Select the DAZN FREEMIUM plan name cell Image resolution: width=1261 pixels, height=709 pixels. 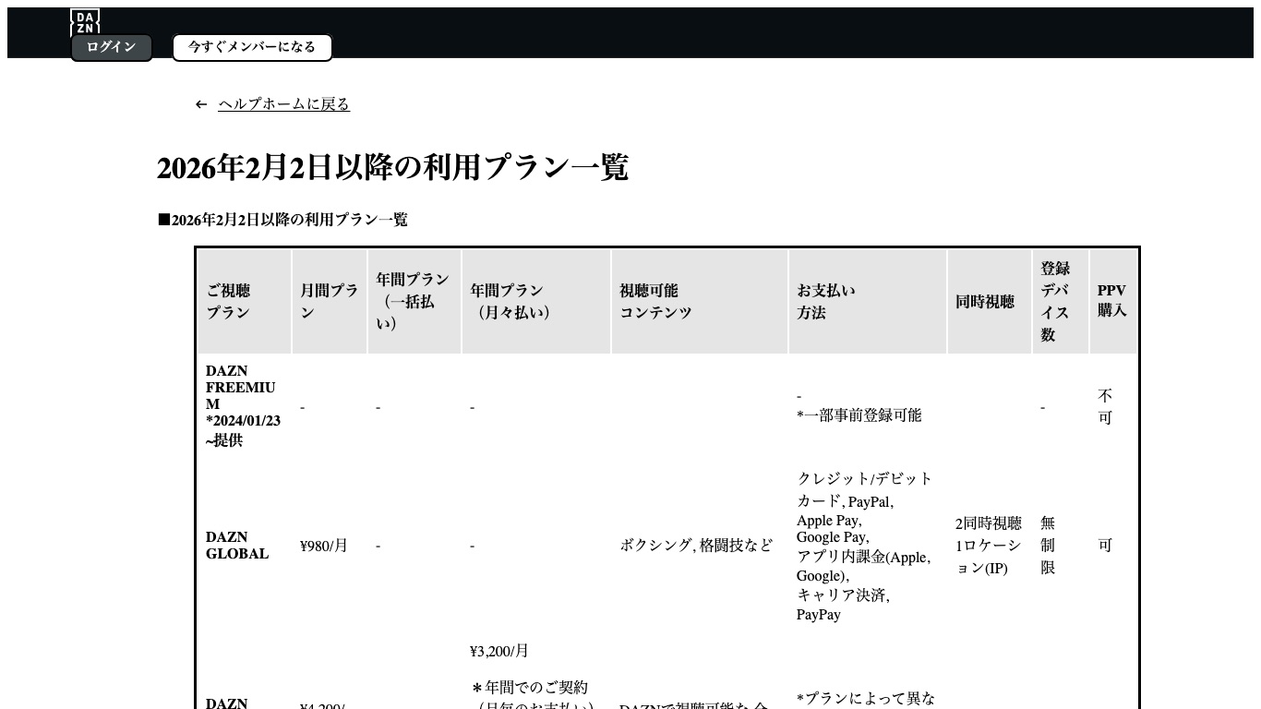tap(245, 406)
